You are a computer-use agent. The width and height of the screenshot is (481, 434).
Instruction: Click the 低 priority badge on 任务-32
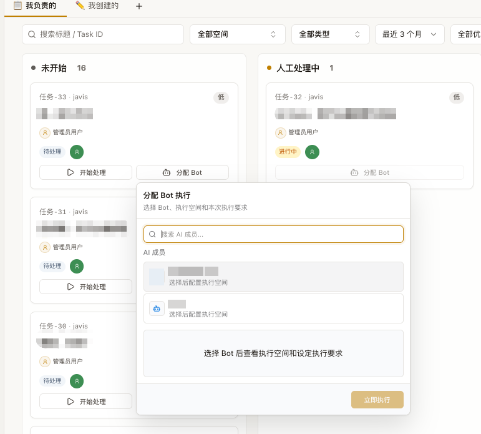[x=457, y=97]
